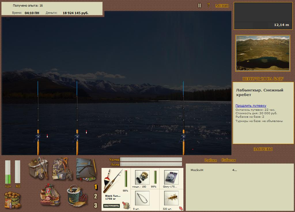Screen dimensions: 295x212
Task: Click the 1750 кг rod capacity text
Action: click(110, 199)
